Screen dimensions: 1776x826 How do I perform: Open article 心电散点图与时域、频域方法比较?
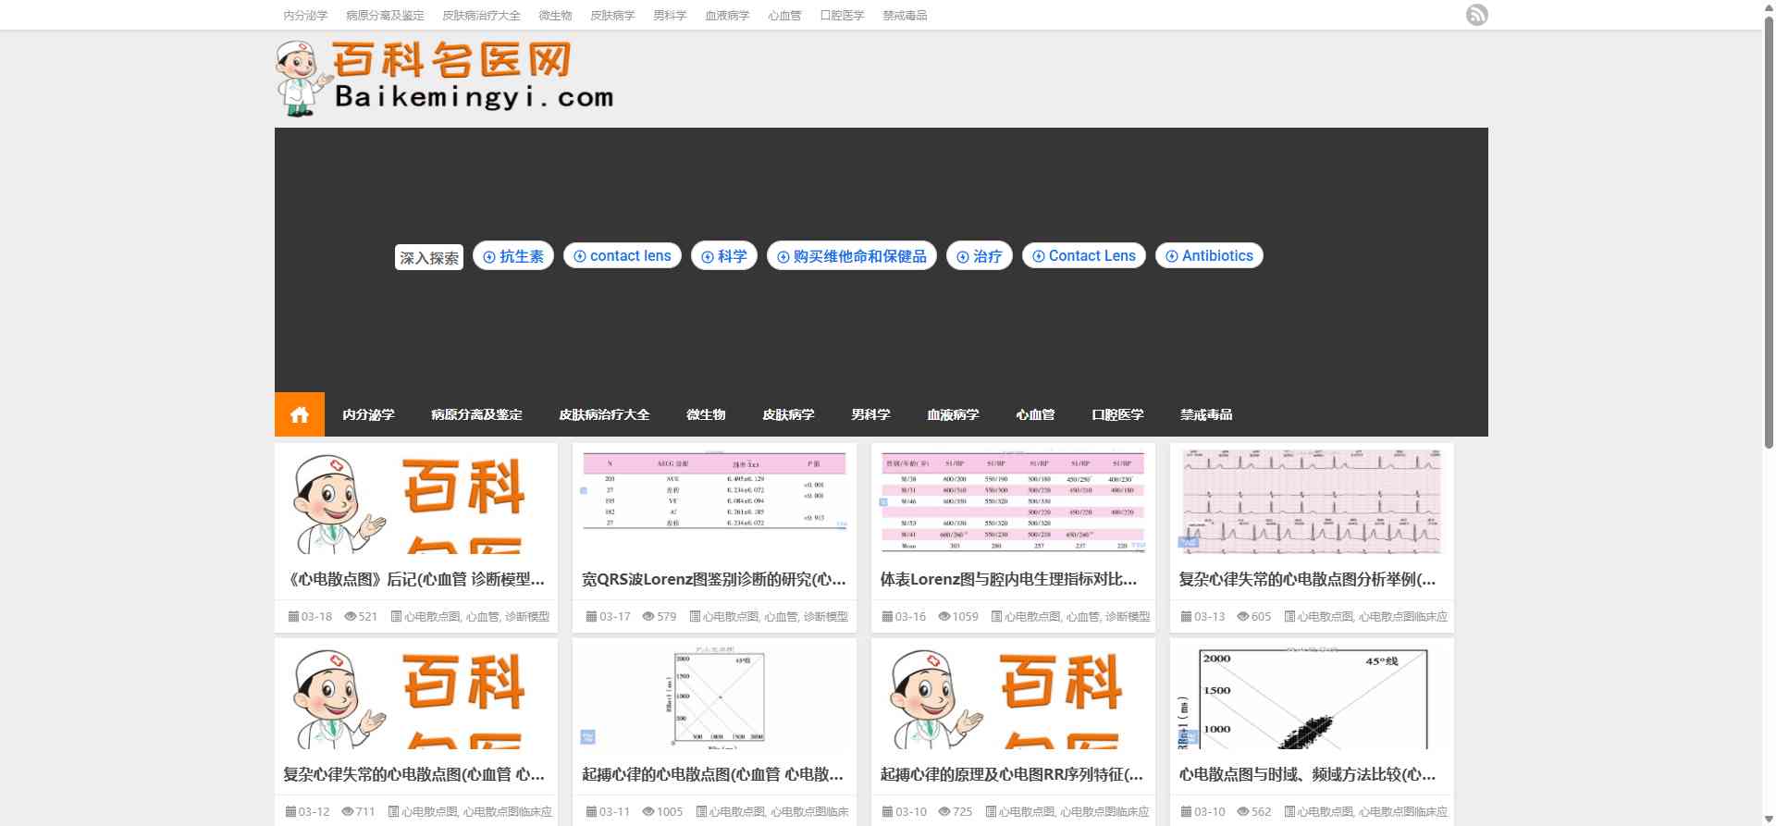pos(1306,775)
